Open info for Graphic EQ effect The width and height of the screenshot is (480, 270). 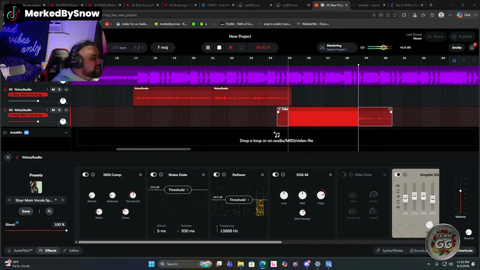tap(405, 175)
